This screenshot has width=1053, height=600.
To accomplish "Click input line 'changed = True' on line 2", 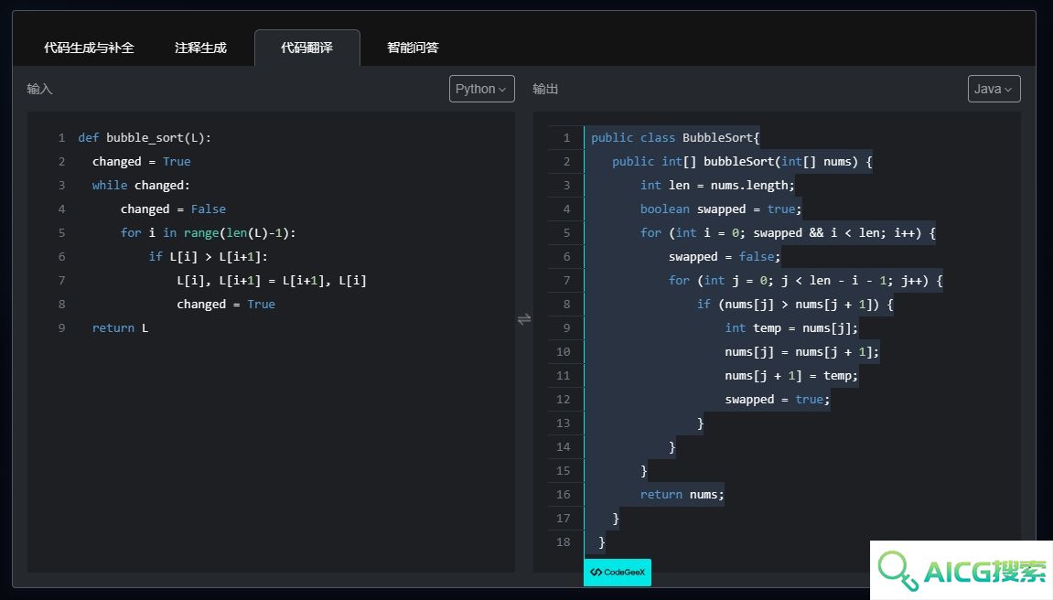I will (141, 161).
